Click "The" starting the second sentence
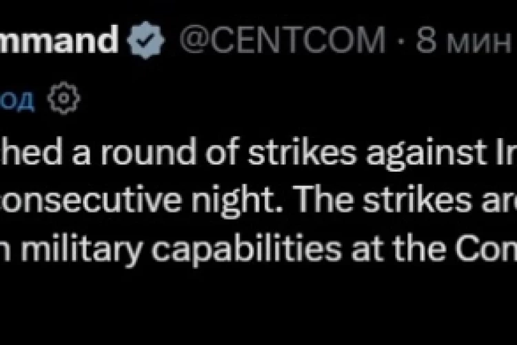The width and height of the screenshot is (517, 345). click(x=319, y=199)
